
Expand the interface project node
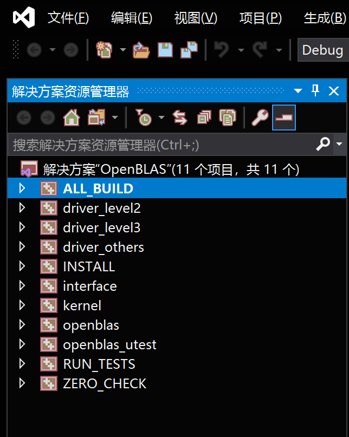tap(22, 286)
